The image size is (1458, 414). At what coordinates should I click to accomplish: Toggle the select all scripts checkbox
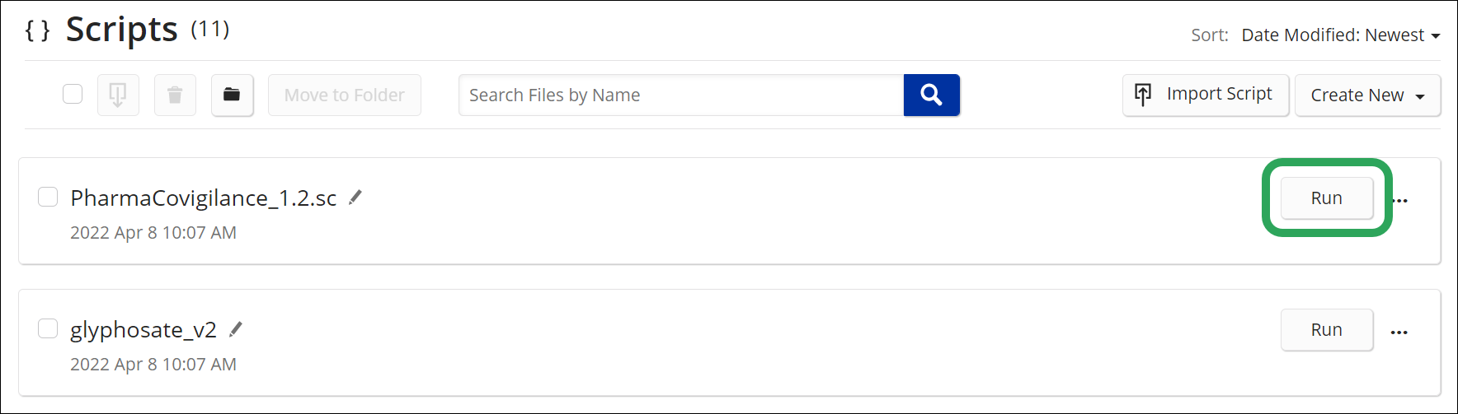pos(73,94)
